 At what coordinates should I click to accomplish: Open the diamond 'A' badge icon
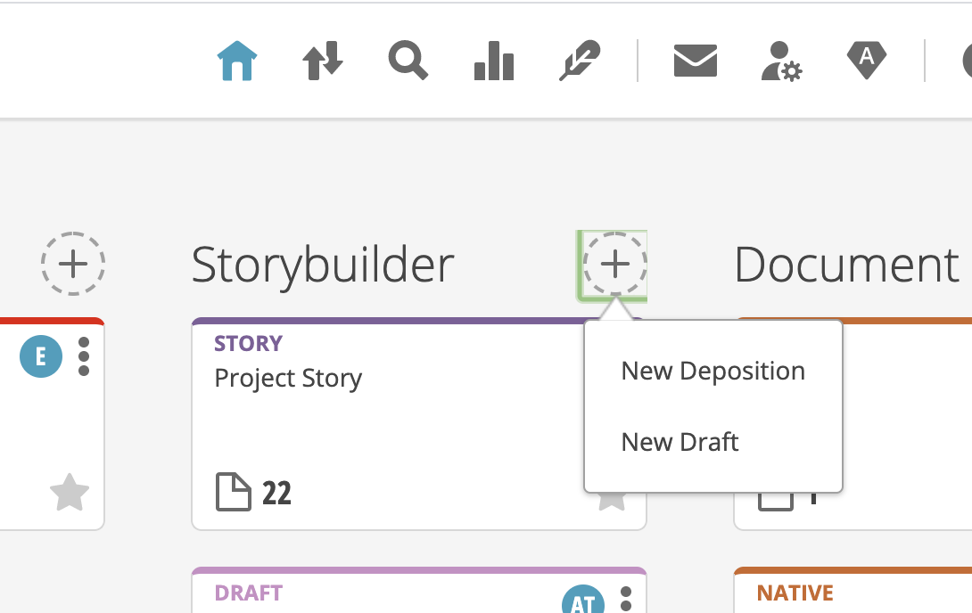(x=867, y=61)
